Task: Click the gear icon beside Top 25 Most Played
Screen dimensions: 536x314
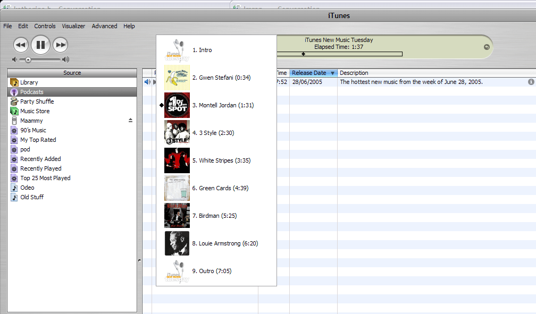Action: [x=14, y=178]
